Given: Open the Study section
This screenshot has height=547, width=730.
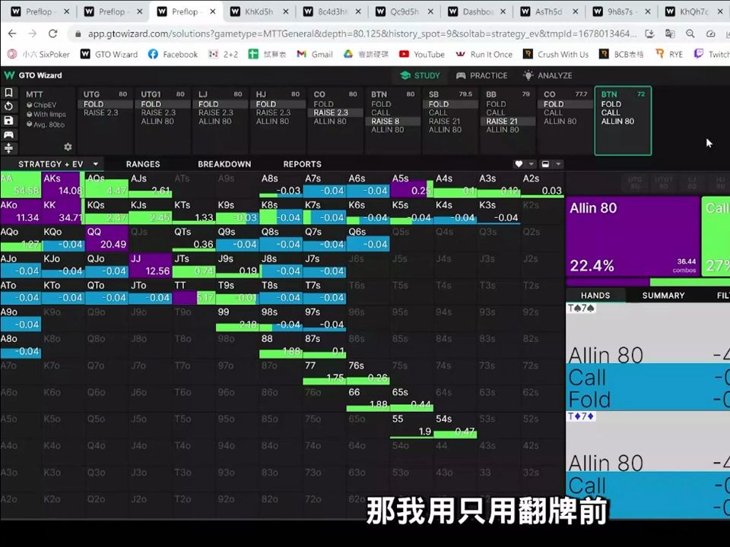Looking at the screenshot, I should point(420,75).
